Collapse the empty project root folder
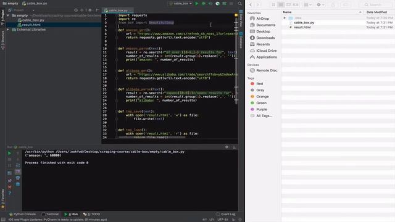The height and width of the screenshot is (222, 395). (x=8, y=15)
